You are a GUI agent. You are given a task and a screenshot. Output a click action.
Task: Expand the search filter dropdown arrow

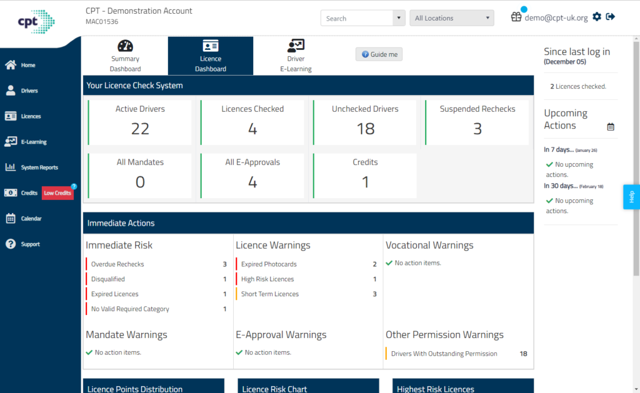coord(398,17)
